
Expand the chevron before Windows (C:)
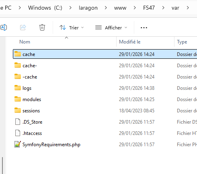(x=20, y=8)
